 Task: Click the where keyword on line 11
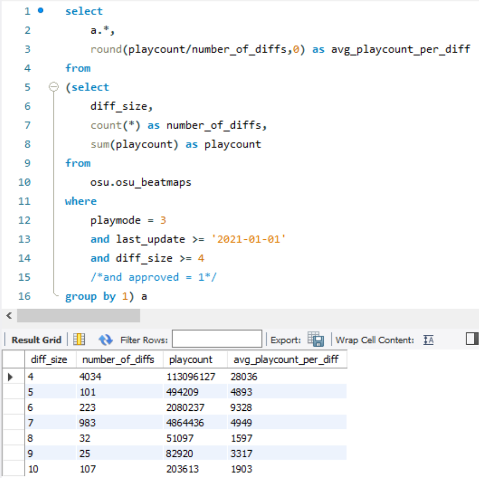pos(81,201)
